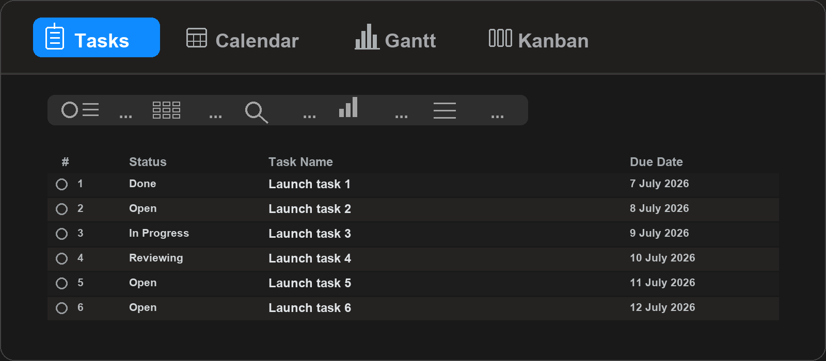Open the ellipsis after the search icon
The height and width of the screenshot is (361, 826).
[x=309, y=117]
